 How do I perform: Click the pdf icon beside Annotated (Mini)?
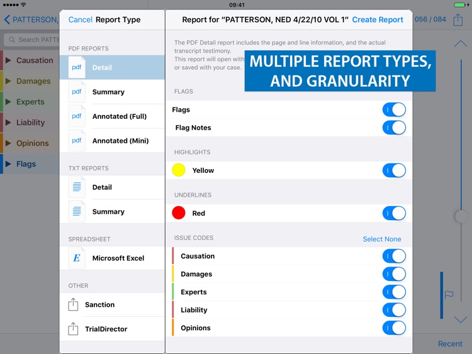(77, 140)
